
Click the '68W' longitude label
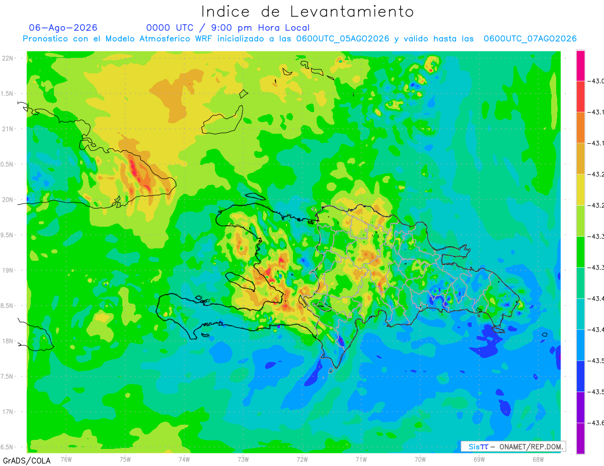pyautogui.click(x=538, y=459)
